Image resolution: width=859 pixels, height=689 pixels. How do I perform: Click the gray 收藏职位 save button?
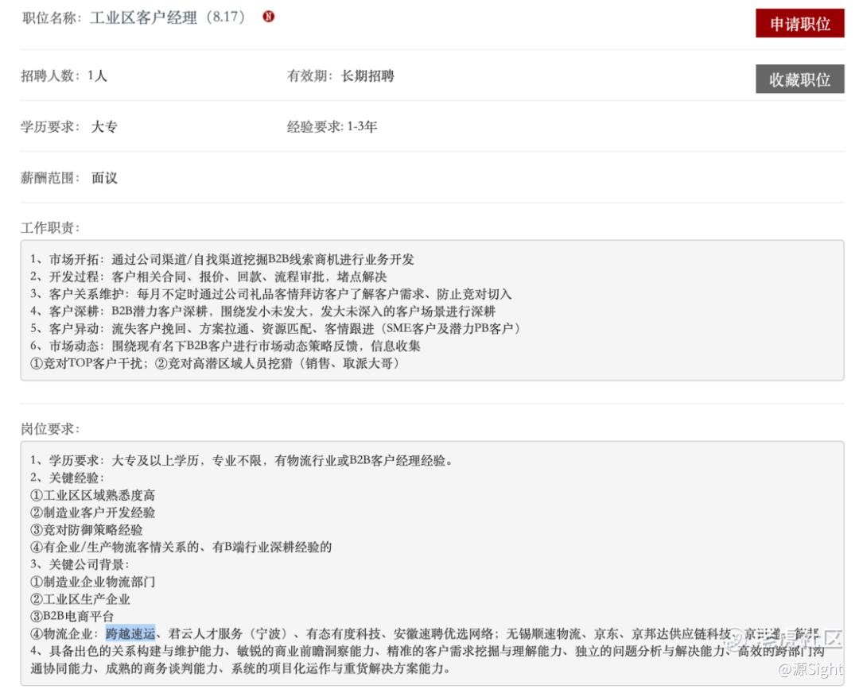point(799,79)
